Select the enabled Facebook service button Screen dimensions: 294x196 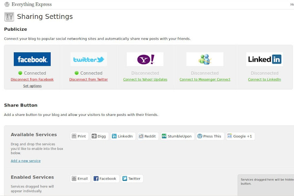106,178
